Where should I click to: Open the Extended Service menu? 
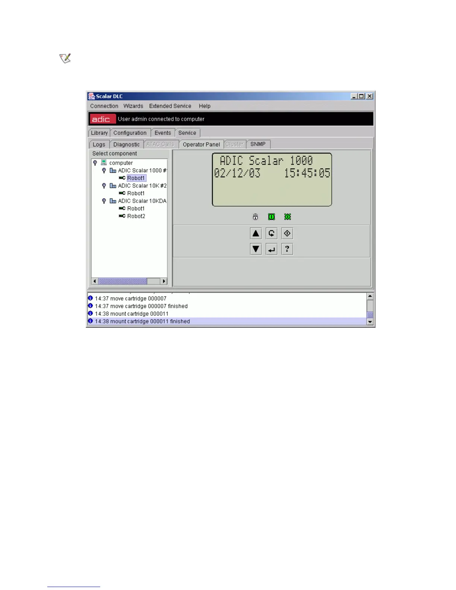coord(170,106)
